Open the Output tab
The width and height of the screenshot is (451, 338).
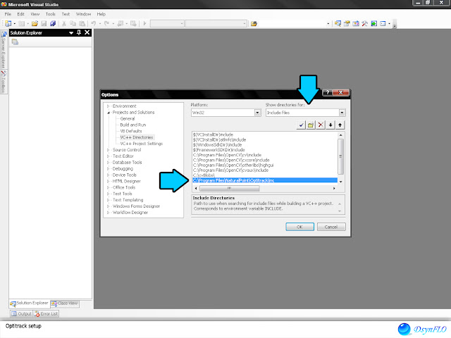pos(21,314)
